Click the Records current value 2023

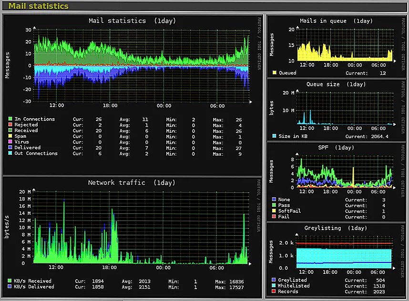379,292
